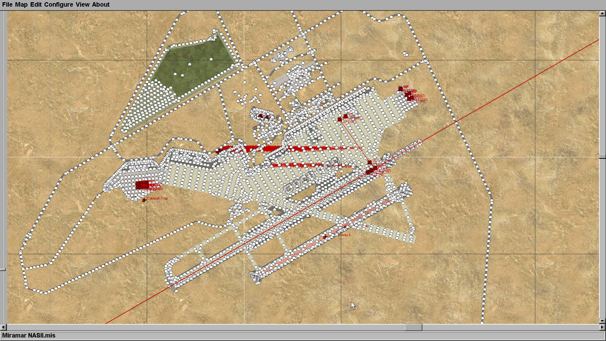Click a red vehicle icon in the small oval compound
Screen dimensions: 606x341
(260, 116)
